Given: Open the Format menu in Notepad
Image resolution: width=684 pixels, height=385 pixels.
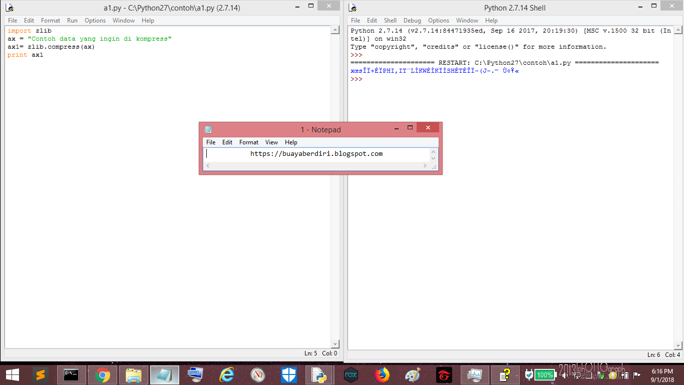Looking at the screenshot, I should coord(248,142).
